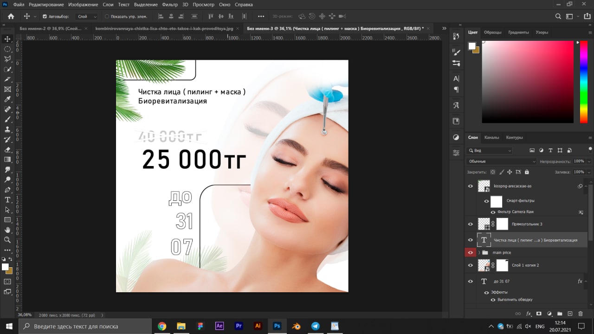This screenshot has height=334, width=594.
Task: Select the Horizontal Type tool
Action: 7,200
